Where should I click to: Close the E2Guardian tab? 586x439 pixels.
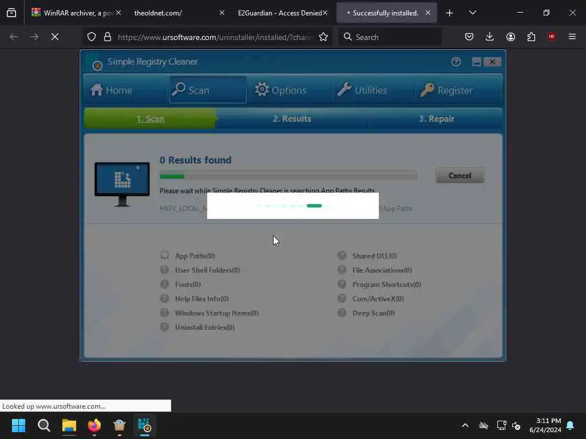(x=325, y=13)
